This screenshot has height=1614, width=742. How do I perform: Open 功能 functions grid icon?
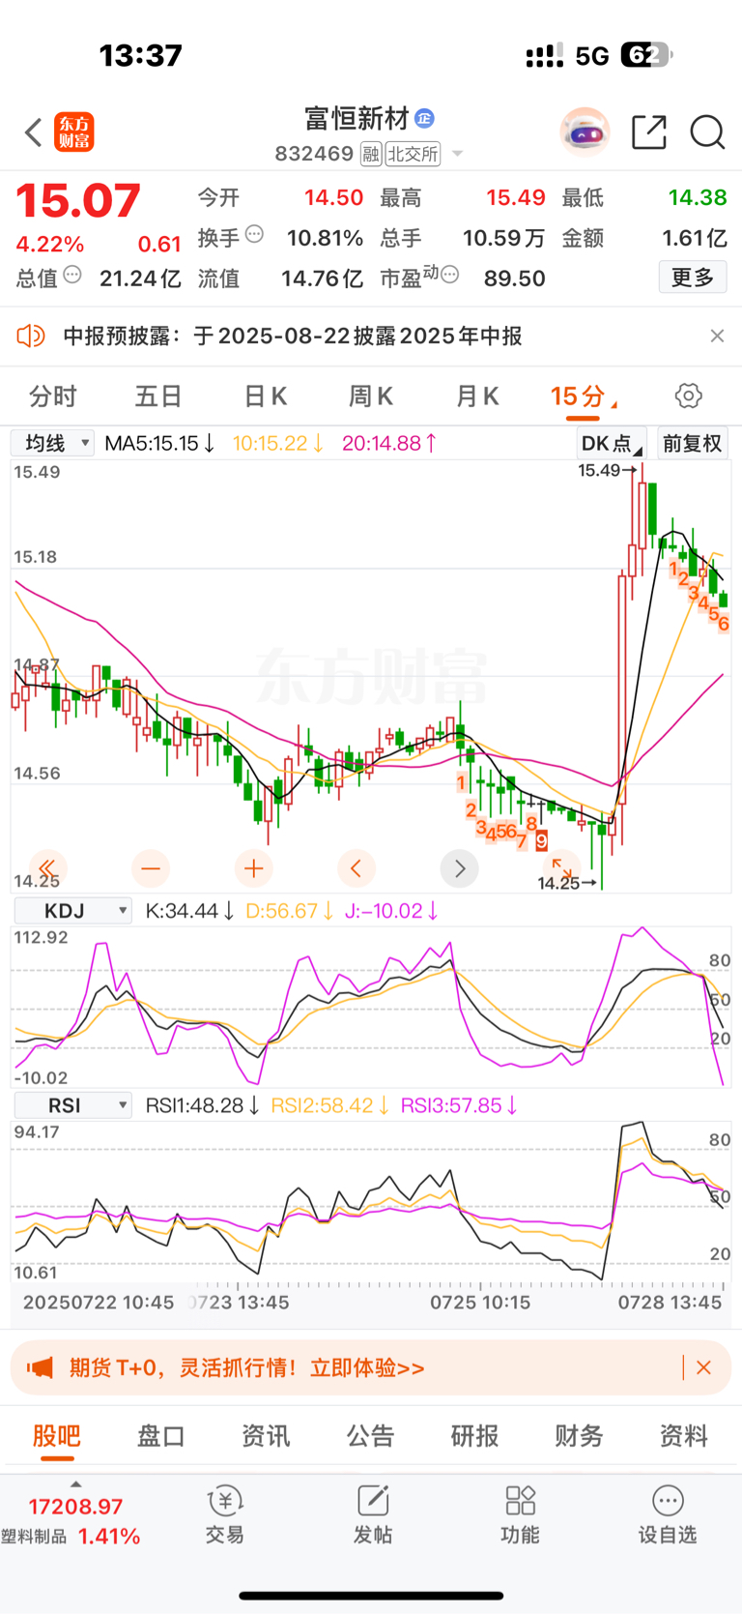pyautogui.click(x=521, y=1514)
